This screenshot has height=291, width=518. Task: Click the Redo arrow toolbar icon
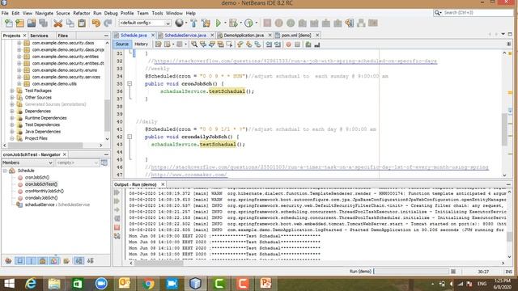(x=108, y=23)
